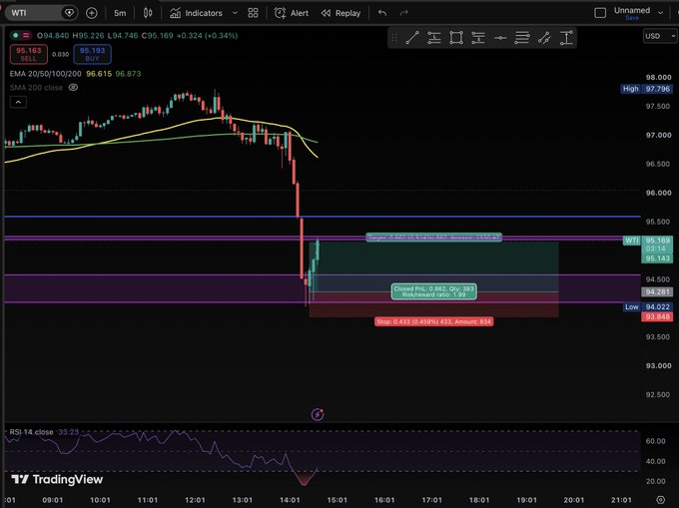The width and height of the screenshot is (679, 508).
Task: Click the Unnamed layout name
Action: [632, 10]
